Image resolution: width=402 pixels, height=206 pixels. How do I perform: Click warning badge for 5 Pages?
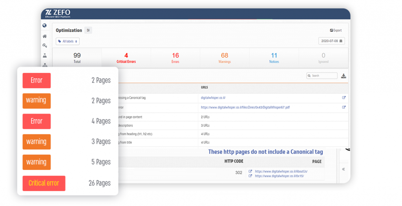point(37,162)
